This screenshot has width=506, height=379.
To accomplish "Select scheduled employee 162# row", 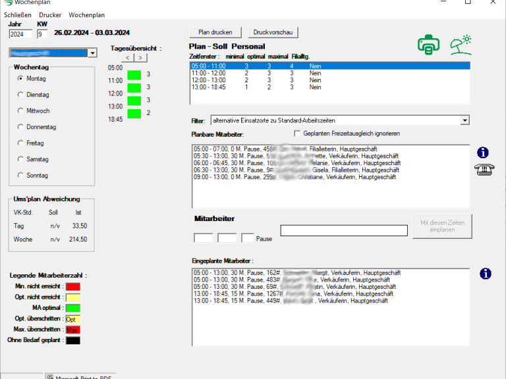I will coord(331,273).
